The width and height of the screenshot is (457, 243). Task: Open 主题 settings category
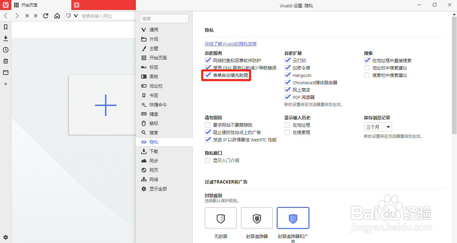(164, 48)
